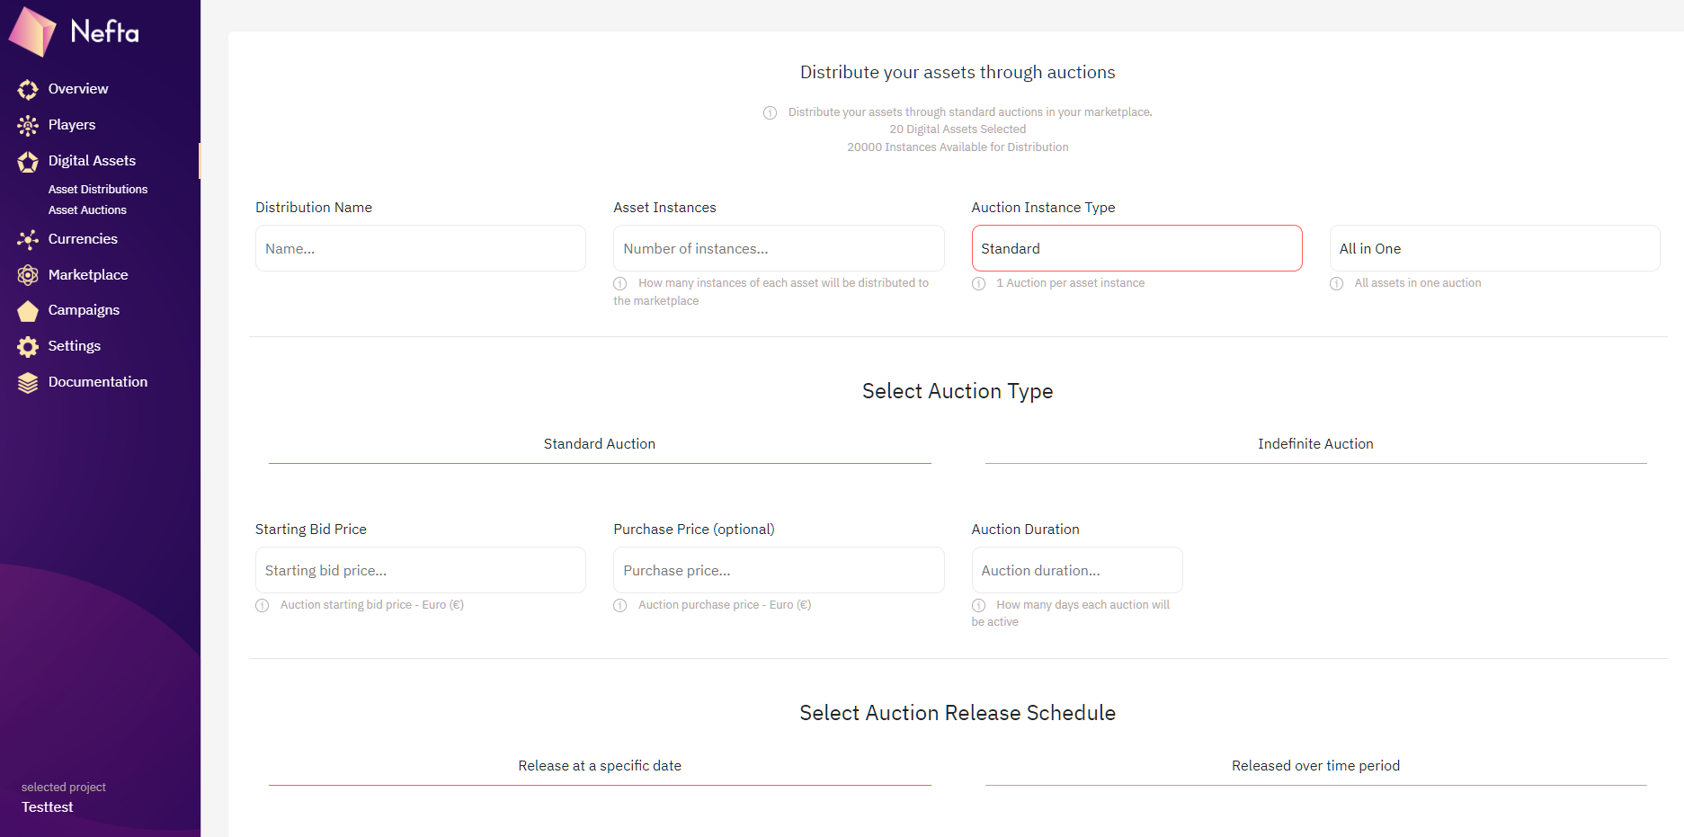Click info icon beside purchase price hint
The width and height of the screenshot is (1684, 837).
click(x=620, y=605)
